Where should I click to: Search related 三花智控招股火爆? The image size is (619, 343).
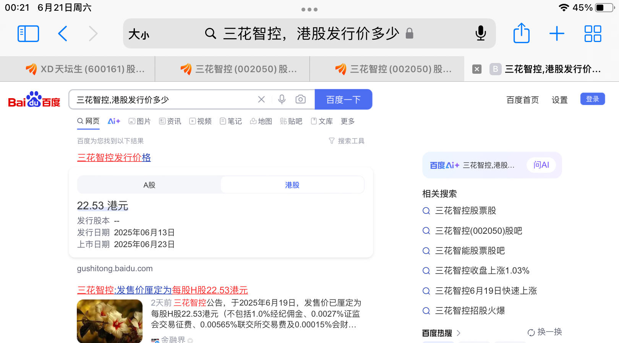tap(470, 311)
